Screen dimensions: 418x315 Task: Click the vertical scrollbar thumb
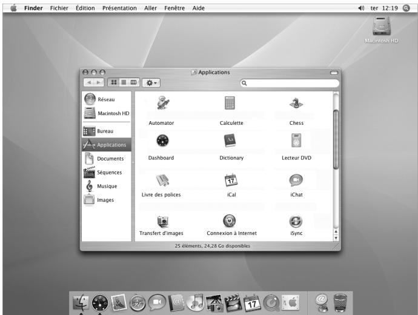click(x=336, y=139)
